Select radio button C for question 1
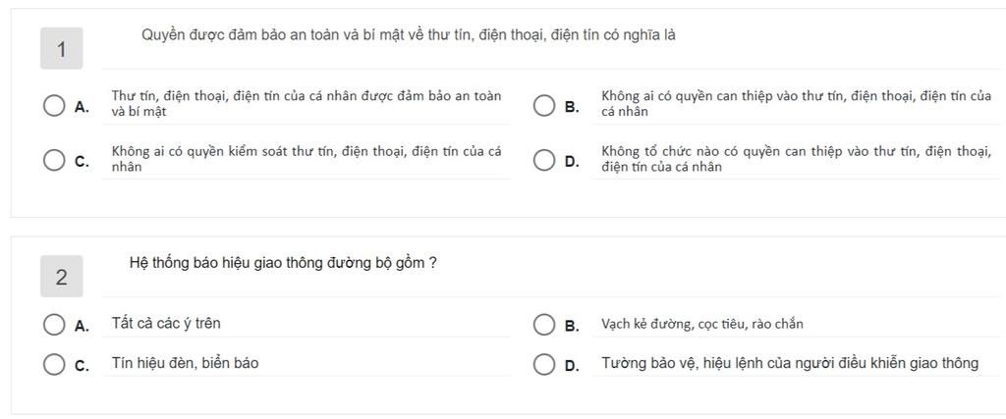 54,160
